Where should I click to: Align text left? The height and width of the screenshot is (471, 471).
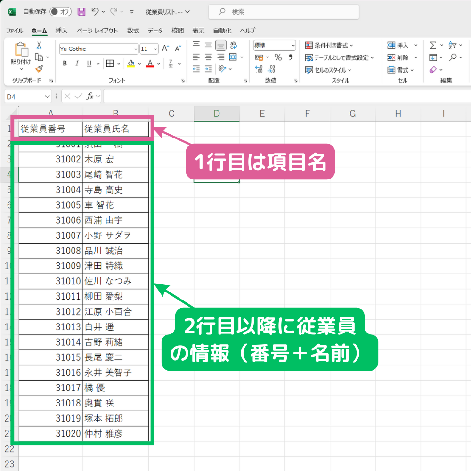click(196, 57)
